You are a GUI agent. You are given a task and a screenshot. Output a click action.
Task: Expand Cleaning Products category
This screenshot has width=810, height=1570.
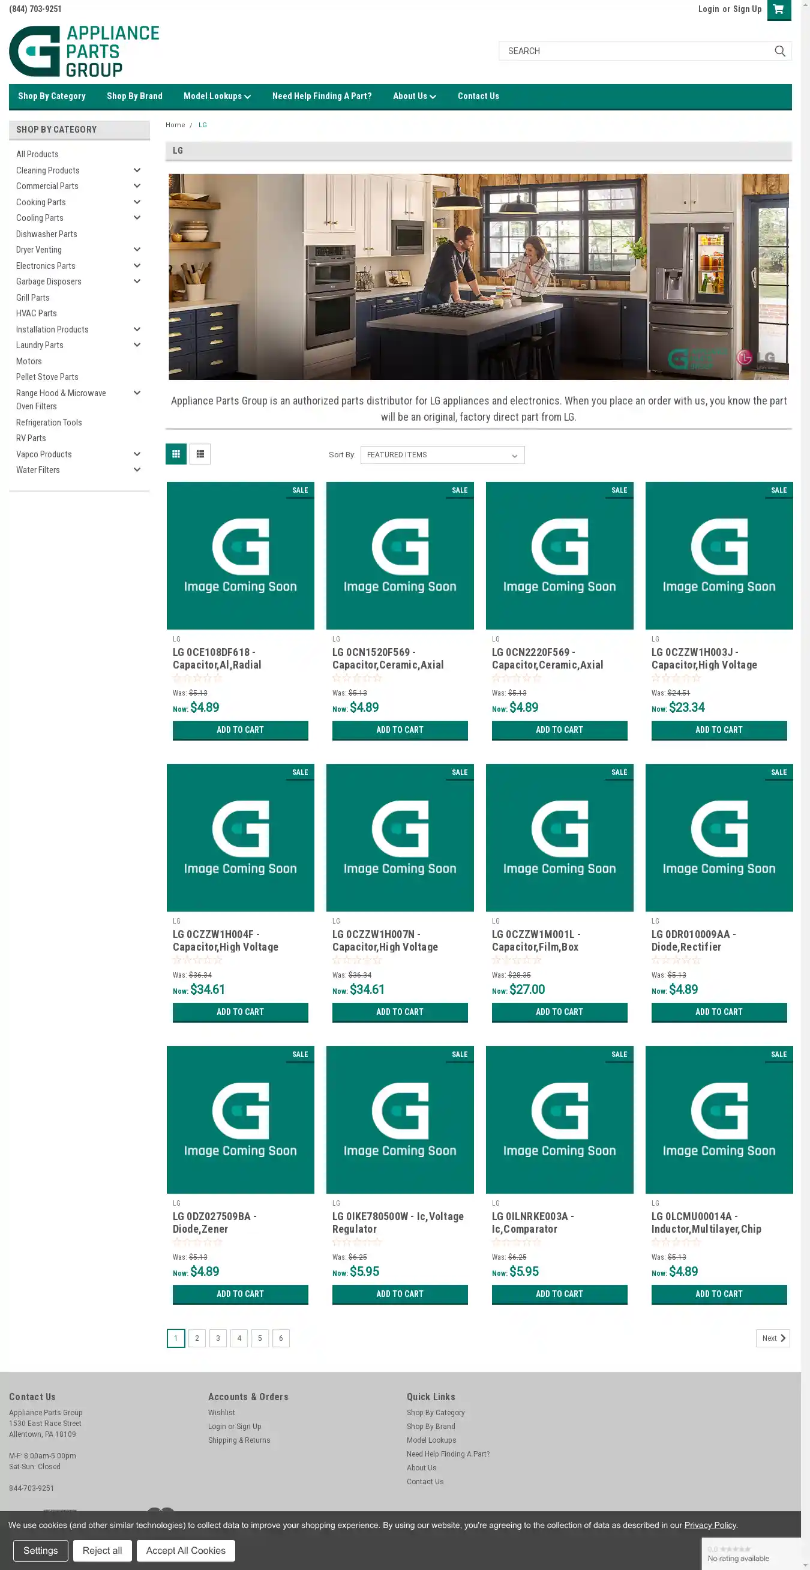click(x=137, y=170)
